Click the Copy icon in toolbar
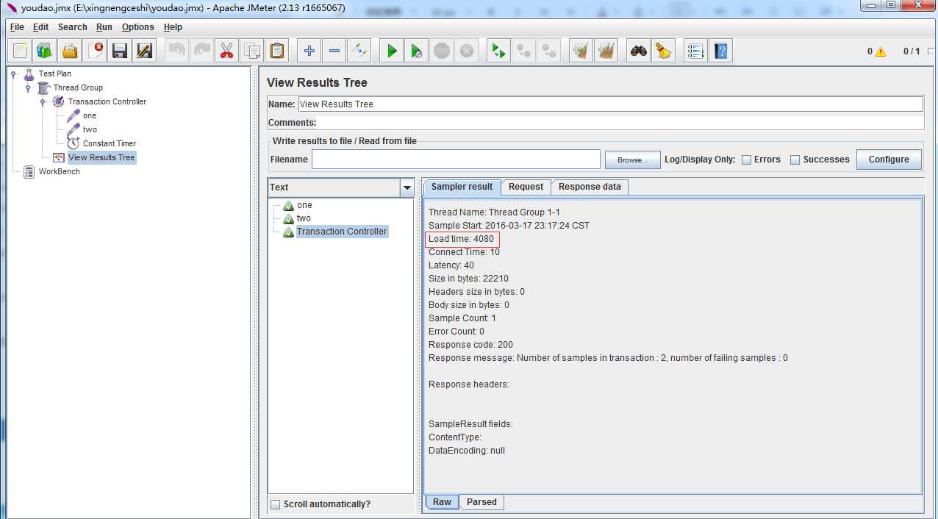Screen dimensions: 938x519 (x=251, y=51)
